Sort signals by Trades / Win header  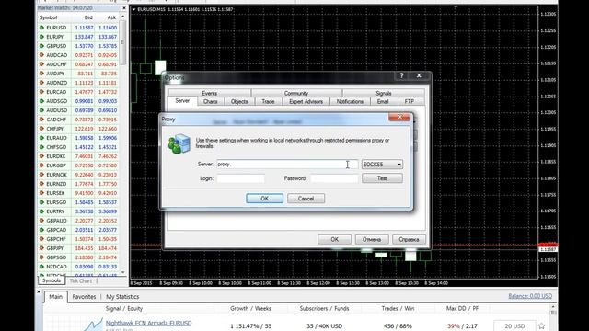pyautogui.click(x=398, y=309)
